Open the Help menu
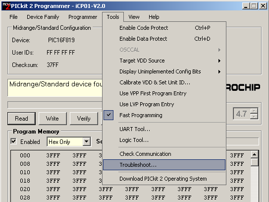Viewport: 269px width, 202px height. tap(154, 17)
